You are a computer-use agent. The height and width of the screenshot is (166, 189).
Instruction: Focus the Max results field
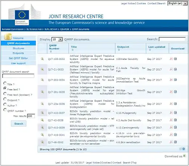pyautogui.click(x=31, y=116)
